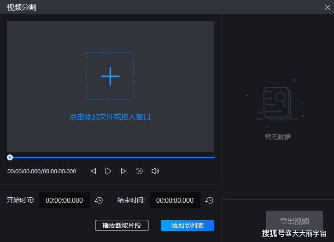
Task: Click the 播放截取片段 button
Action: click(x=122, y=225)
